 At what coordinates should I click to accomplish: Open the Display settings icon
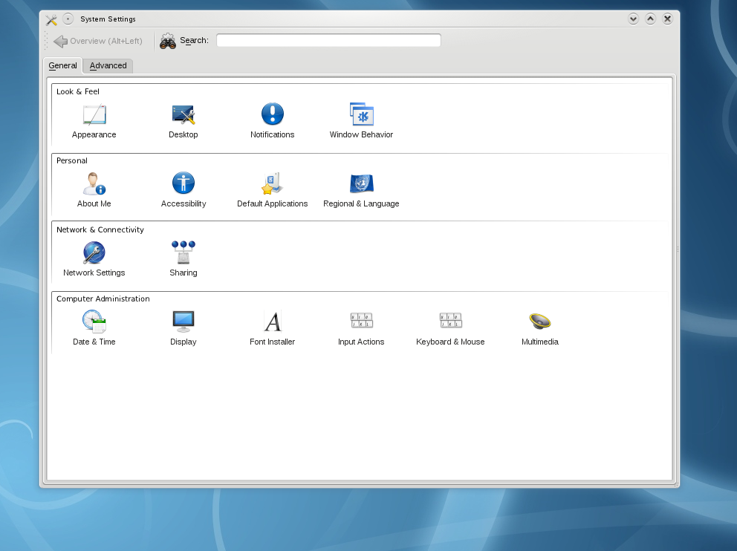coord(184,322)
